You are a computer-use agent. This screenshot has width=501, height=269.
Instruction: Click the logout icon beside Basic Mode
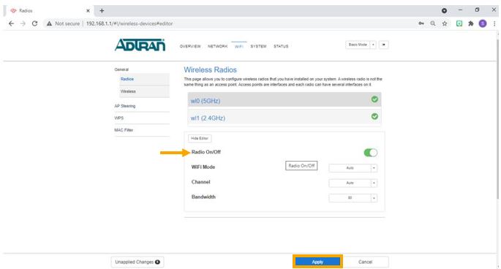(383, 45)
